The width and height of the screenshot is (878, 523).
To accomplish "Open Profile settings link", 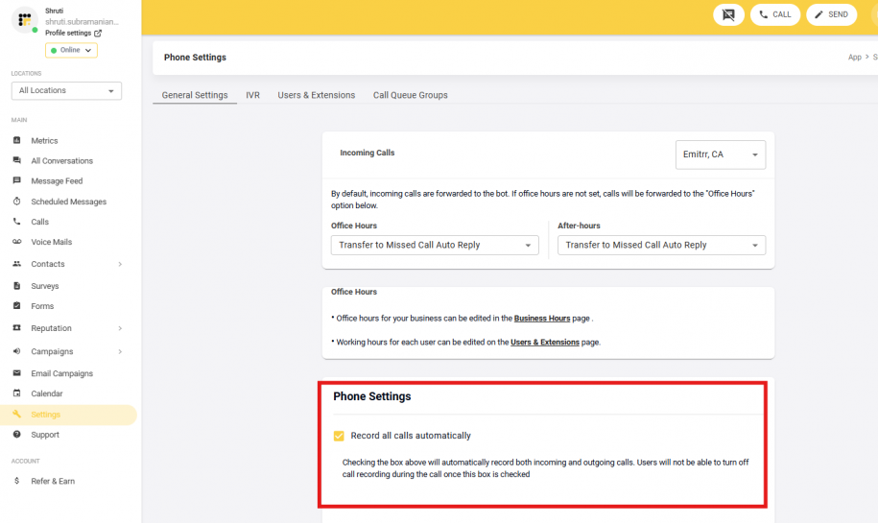I will [68, 33].
